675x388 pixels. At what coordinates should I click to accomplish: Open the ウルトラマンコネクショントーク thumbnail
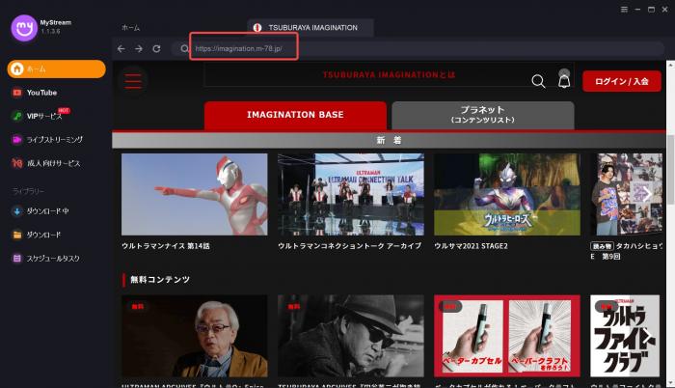coord(351,194)
